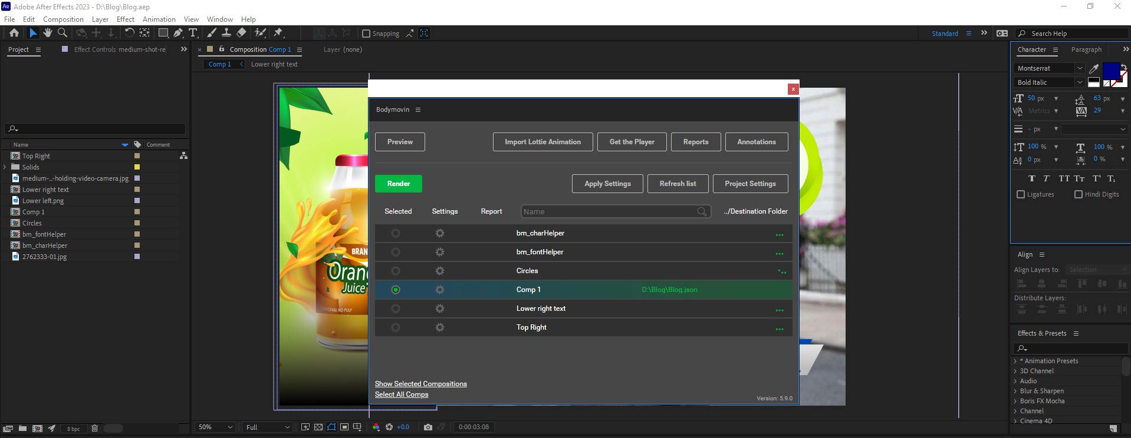Delete selected project items with trash icon
The width and height of the screenshot is (1131, 438).
[x=94, y=429]
